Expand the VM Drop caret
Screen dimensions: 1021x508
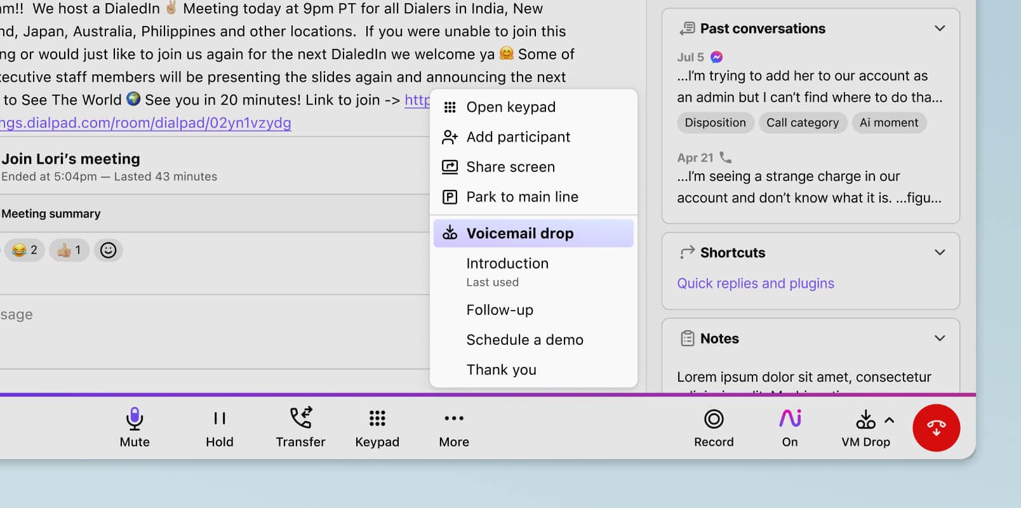[890, 420]
